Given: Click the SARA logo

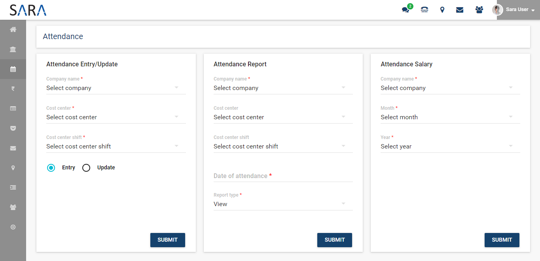Looking at the screenshot, I should [28, 10].
